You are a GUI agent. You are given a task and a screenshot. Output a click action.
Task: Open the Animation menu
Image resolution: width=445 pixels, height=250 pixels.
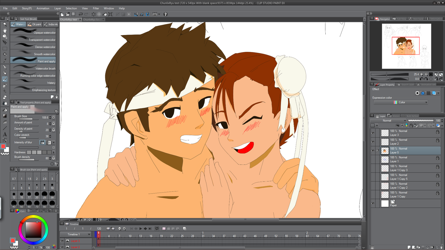[x=43, y=8]
